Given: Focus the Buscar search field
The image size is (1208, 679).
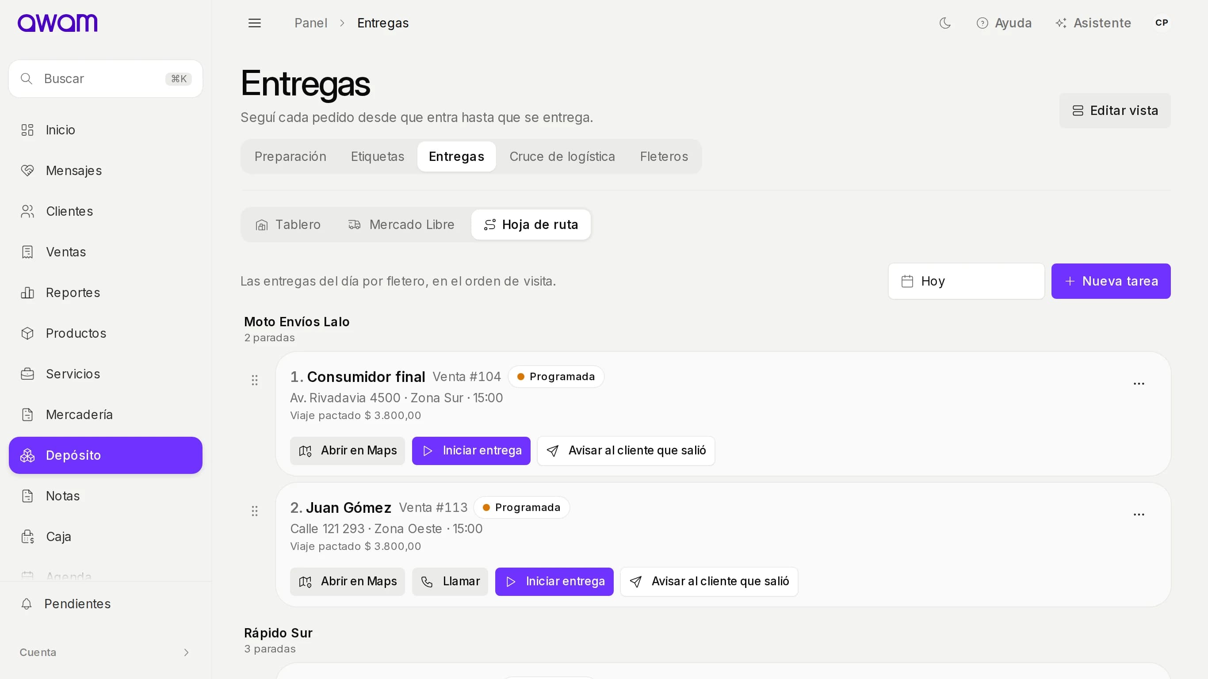Looking at the screenshot, I should coord(106,79).
